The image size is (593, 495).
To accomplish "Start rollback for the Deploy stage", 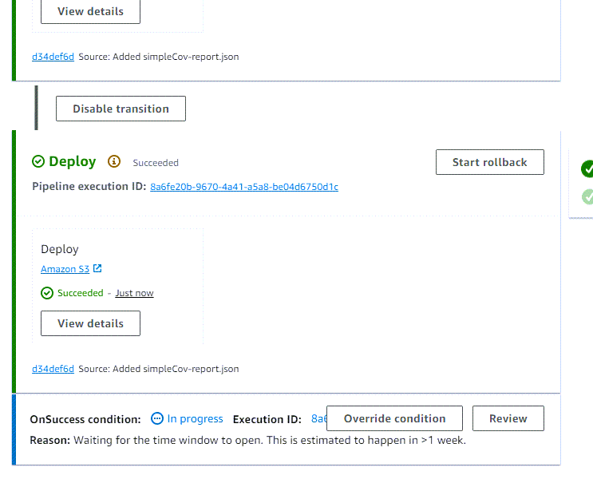I will (x=489, y=162).
